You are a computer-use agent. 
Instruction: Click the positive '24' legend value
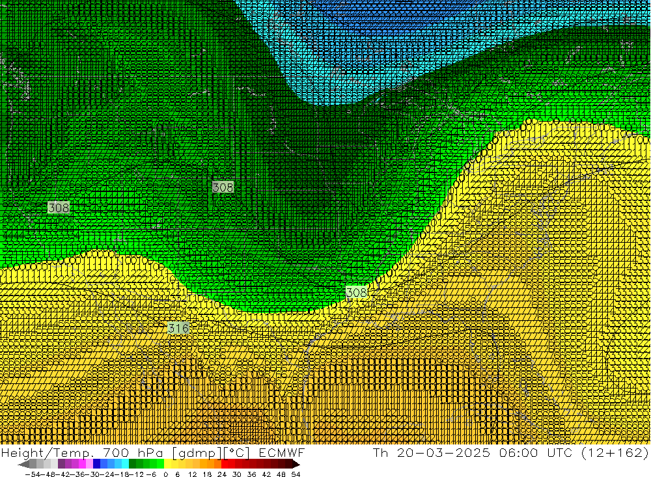pyautogui.click(x=222, y=474)
